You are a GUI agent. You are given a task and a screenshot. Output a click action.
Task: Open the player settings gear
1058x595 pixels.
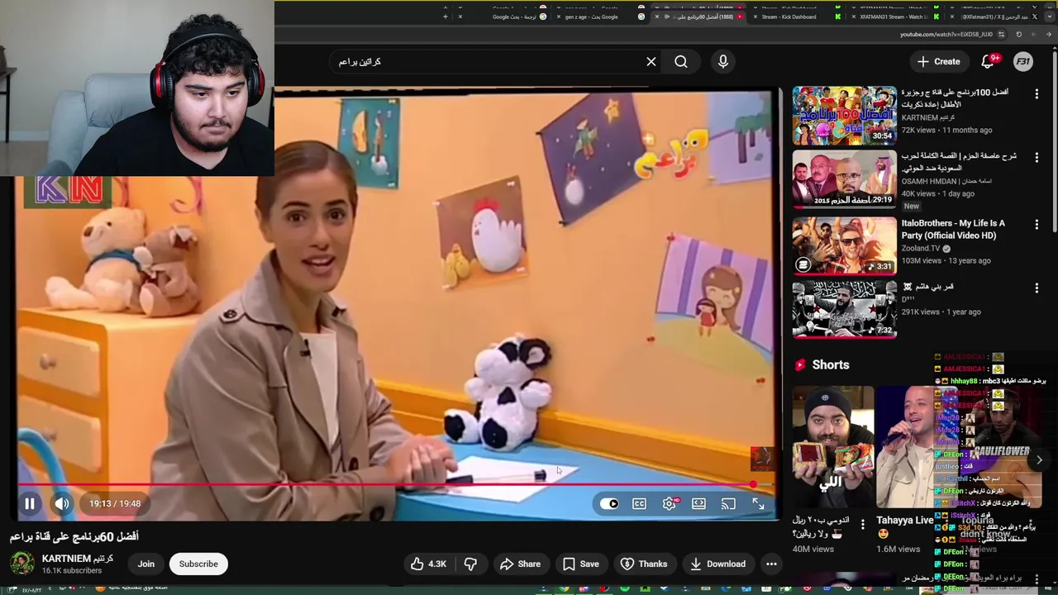pyautogui.click(x=669, y=503)
